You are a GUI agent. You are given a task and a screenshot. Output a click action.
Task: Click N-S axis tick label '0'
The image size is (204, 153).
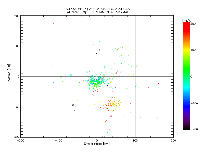[19, 76]
